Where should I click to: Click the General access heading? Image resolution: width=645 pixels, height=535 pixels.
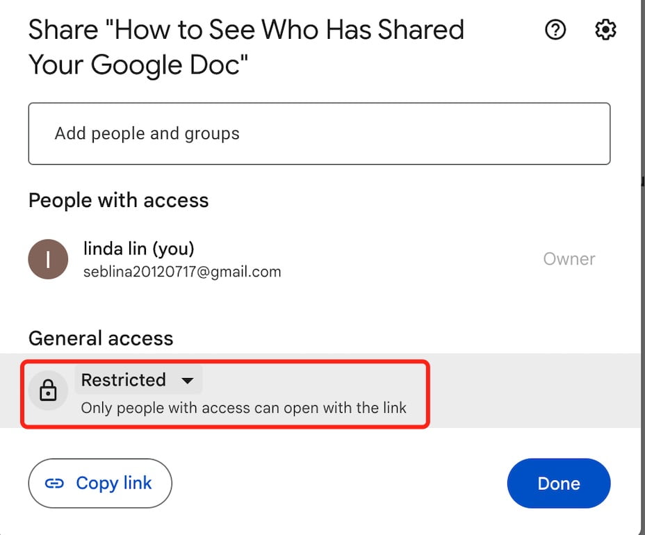[101, 338]
